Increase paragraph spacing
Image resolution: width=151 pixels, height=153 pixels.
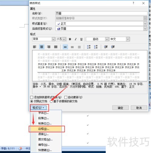coord(89,47)
